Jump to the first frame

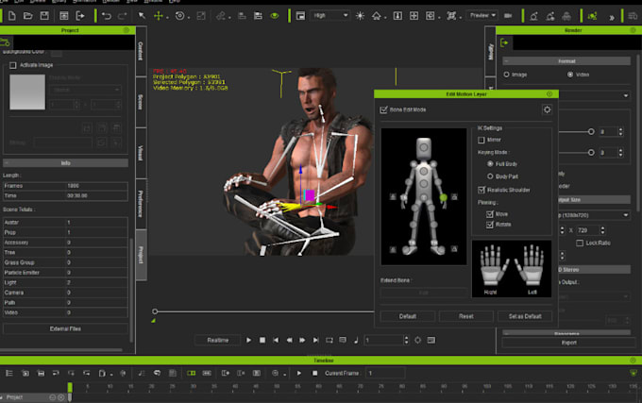coord(276,340)
